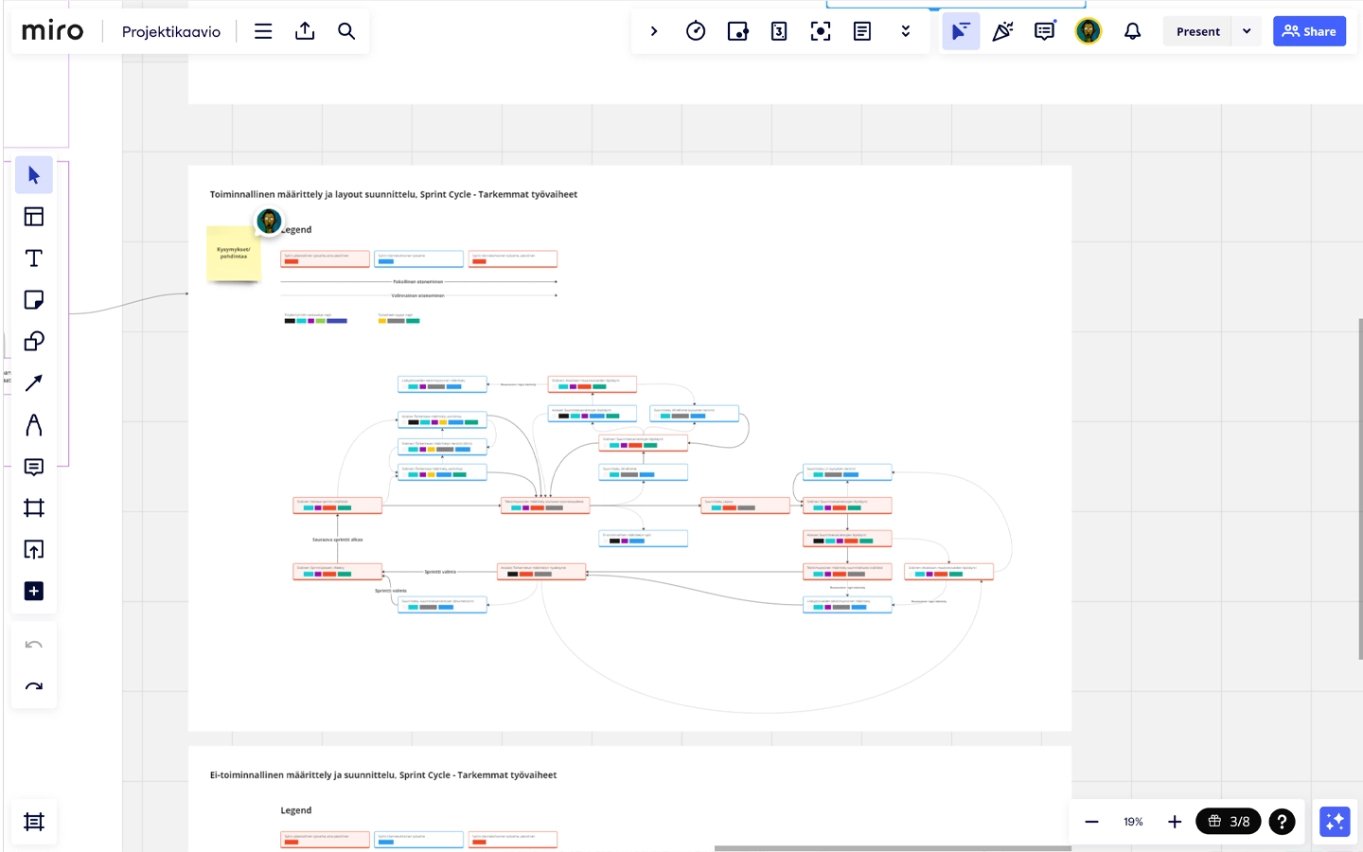Toggle the collaborative cursors visibility
This screenshot has width=1363, height=852.
click(x=961, y=30)
